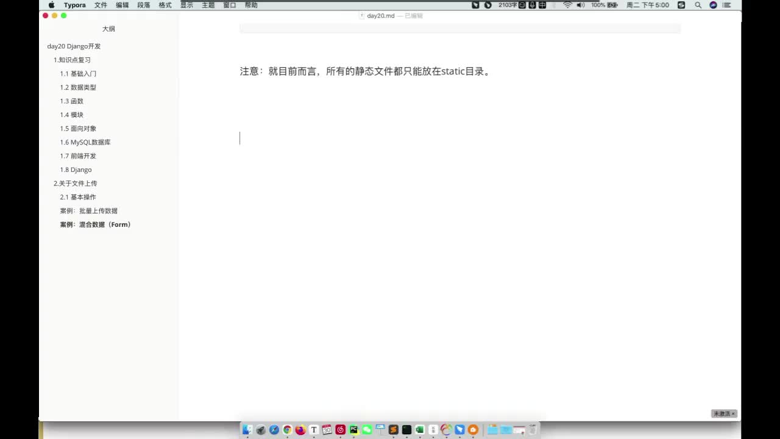This screenshot has width=780, height=439.
Task: Open the 文件 menu
Action: coord(101,5)
